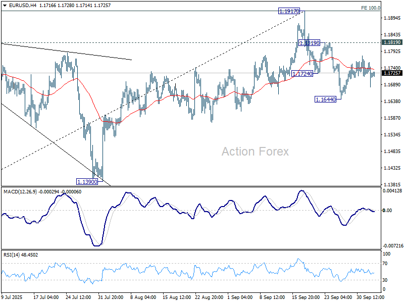Select the 1.18190 tag on price axis
The image size is (404, 303).
tap(392, 42)
